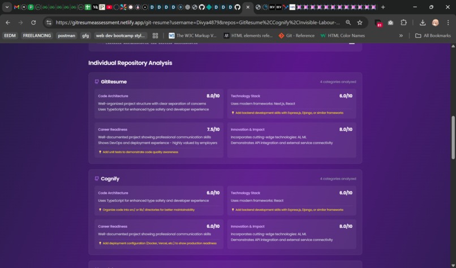456x268 pixels.
Task: Click the page's vertical scrollbar thumb
Action: pos(453,137)
